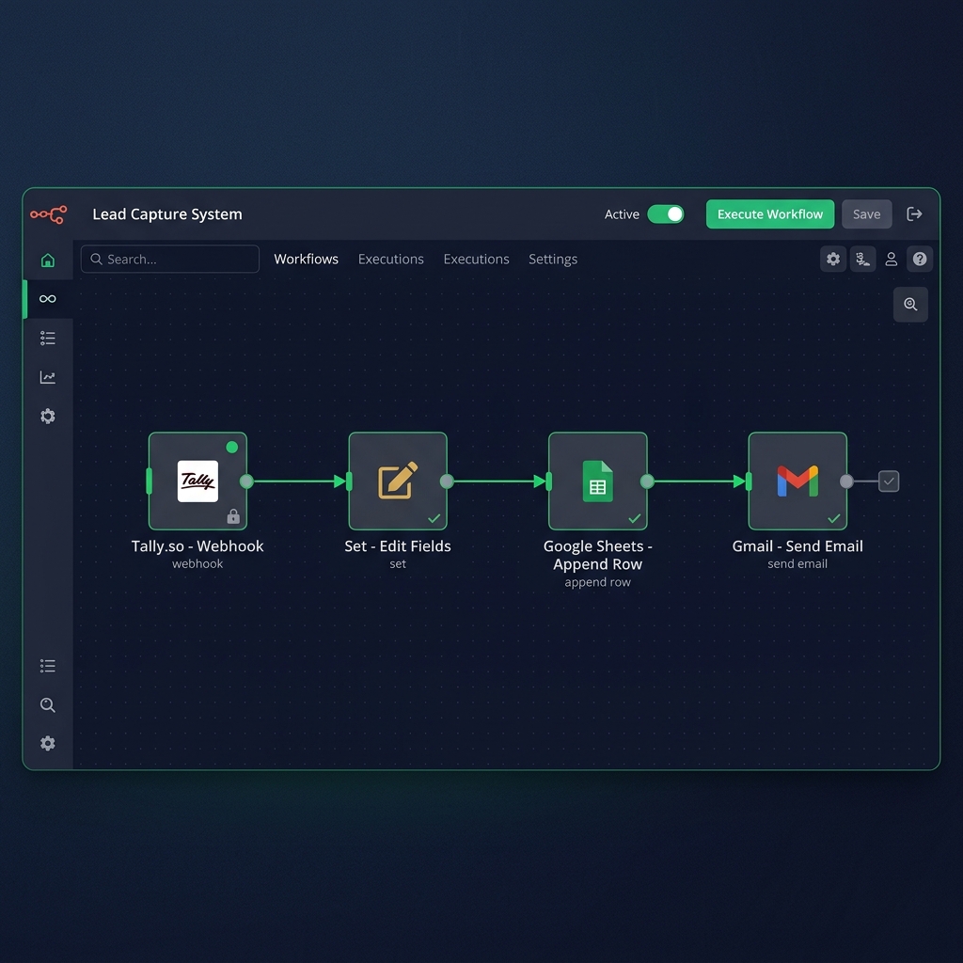The width and height of the screenshot is (963, 963).
Task: Select the Google Sheets node icon
Action: pos(597,481)
